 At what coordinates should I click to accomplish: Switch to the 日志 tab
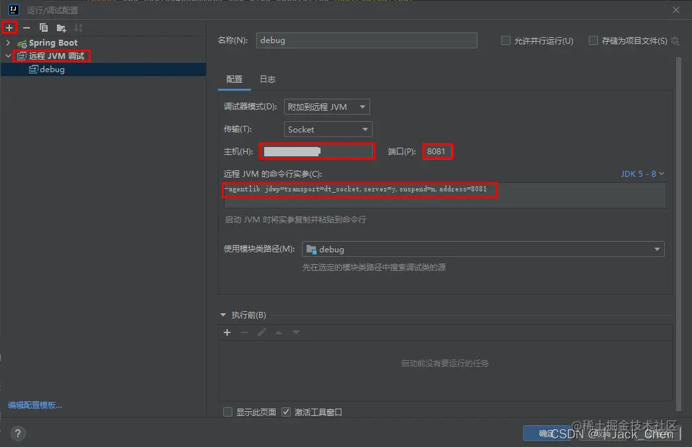pyautogui.click(x=268, y=79)
